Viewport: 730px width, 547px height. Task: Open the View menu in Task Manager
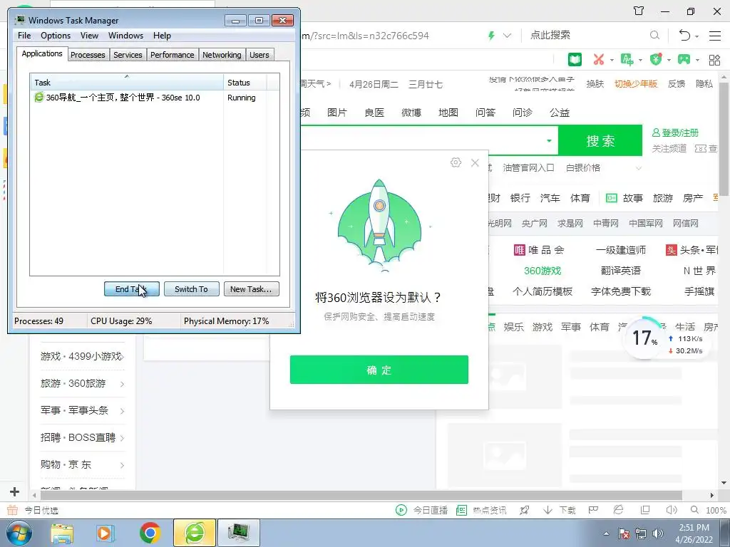click(89, 36)
